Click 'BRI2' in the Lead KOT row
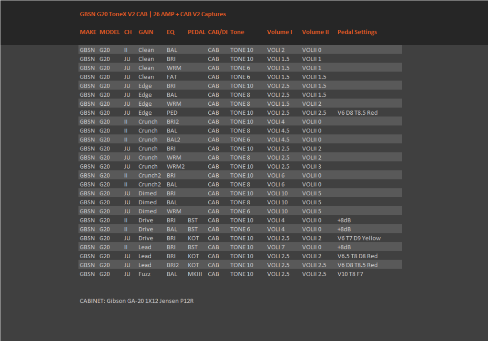 pos(173,265)
